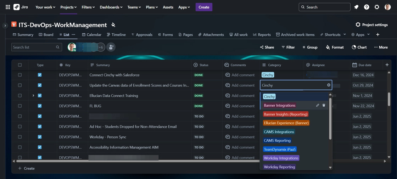The image size is (397, 179).
Task: Click the List tab more options ellipsis
Action: [73, 34]
